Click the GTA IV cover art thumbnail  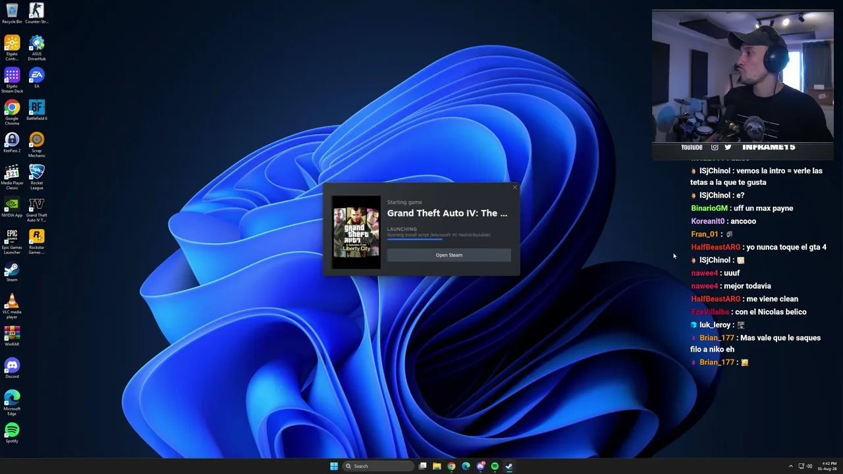point(356,232)
